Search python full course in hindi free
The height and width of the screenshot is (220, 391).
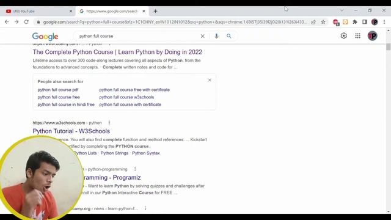[x=66, y=105]
